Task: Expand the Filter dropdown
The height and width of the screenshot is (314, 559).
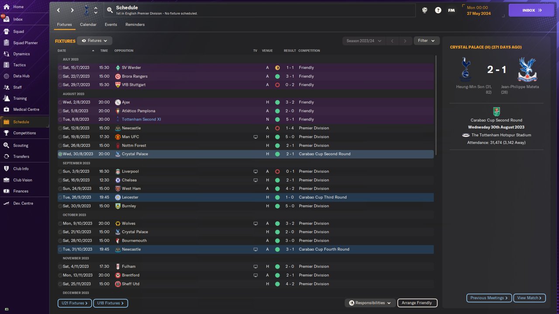Action: [426, 41]
